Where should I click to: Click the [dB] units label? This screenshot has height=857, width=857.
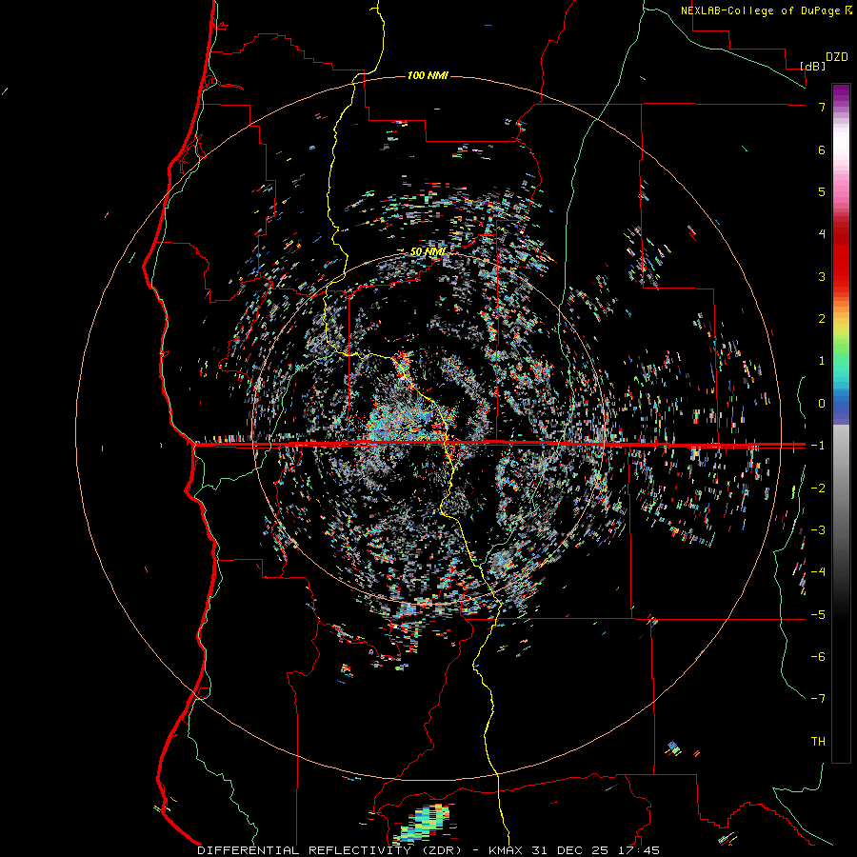pos(813,66)
